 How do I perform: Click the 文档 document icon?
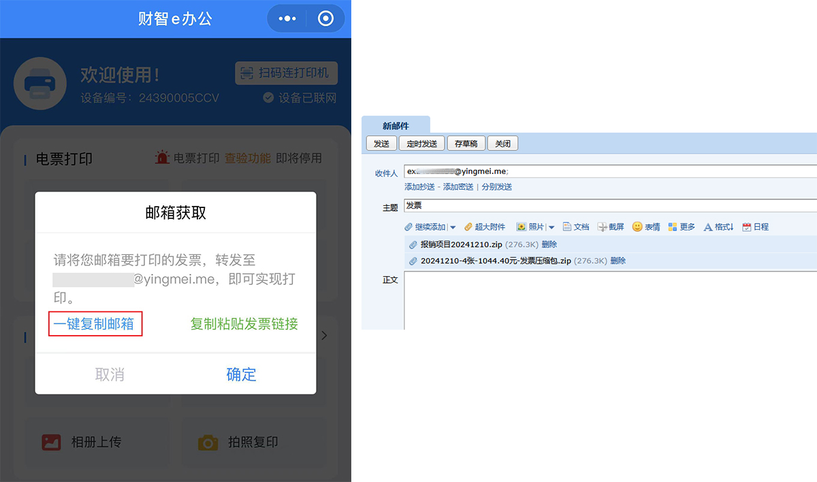tap(567, 227)
